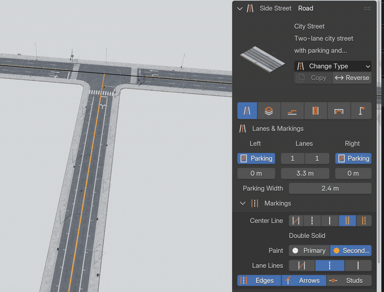Open the Change Type dropdown

click(333, 66)
